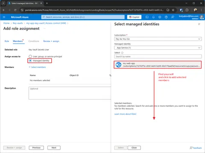Click the Key vaults breadcrumb link

[18, 23]
